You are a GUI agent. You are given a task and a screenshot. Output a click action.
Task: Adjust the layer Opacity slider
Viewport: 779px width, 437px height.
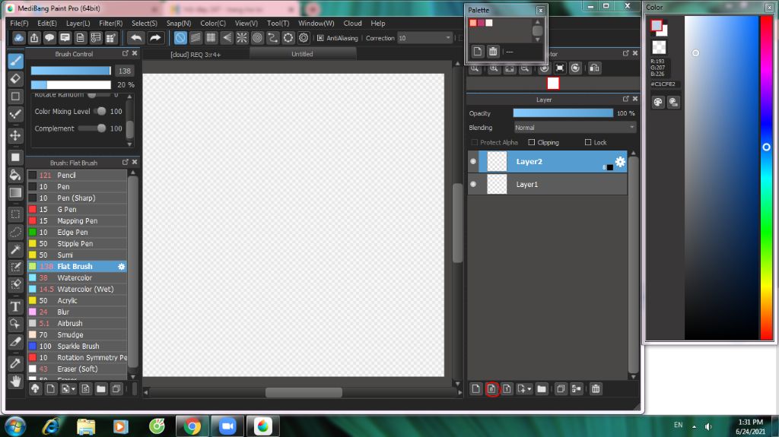coord(563,113)
